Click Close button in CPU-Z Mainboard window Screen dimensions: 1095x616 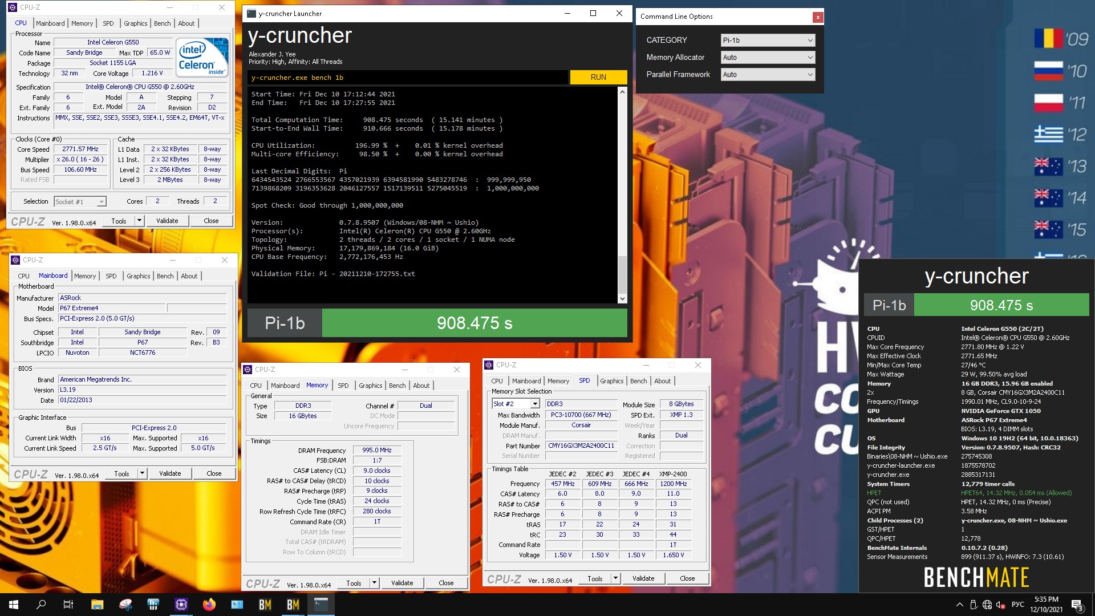coord(214,473)
